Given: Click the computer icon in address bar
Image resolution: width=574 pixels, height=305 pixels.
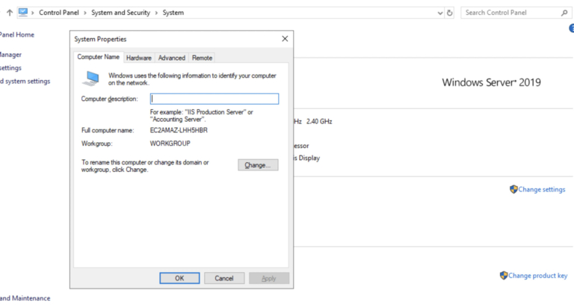Looking at the screenshot, I should [22, 13].
